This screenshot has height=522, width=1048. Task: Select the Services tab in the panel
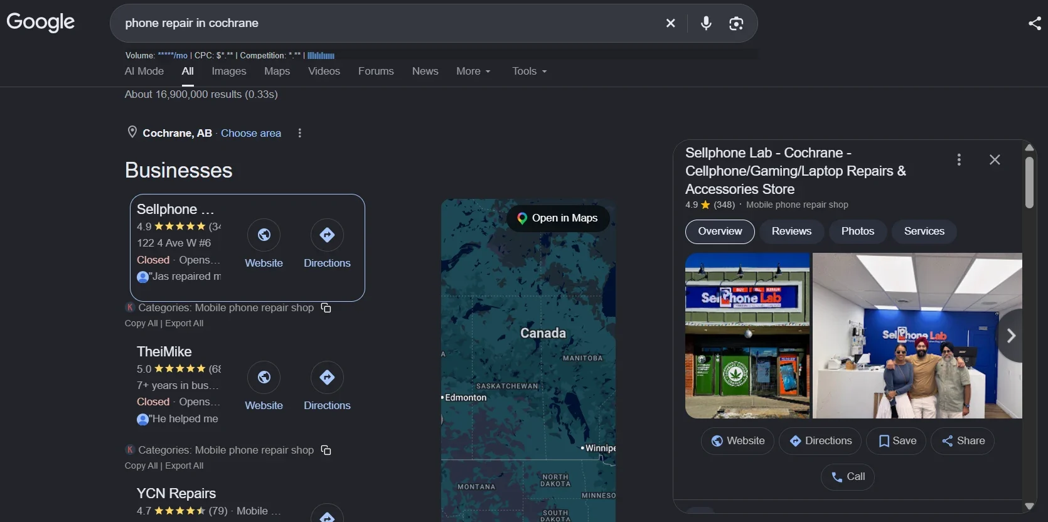click(924, 232)
